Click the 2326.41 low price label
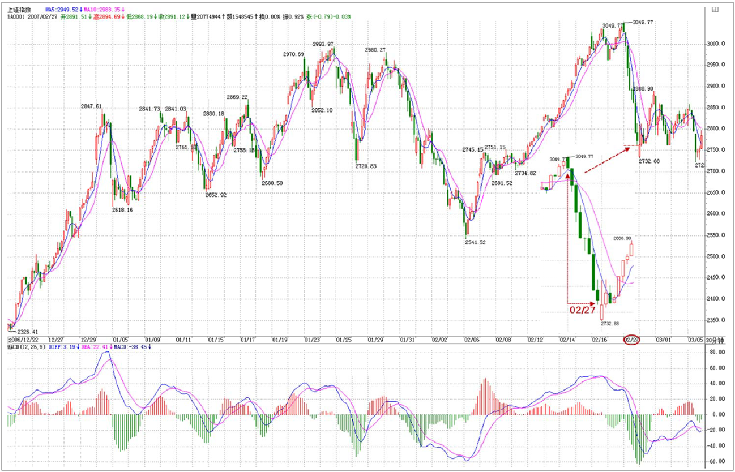Screen dimensions: 735x472 [x=27, y=332]
